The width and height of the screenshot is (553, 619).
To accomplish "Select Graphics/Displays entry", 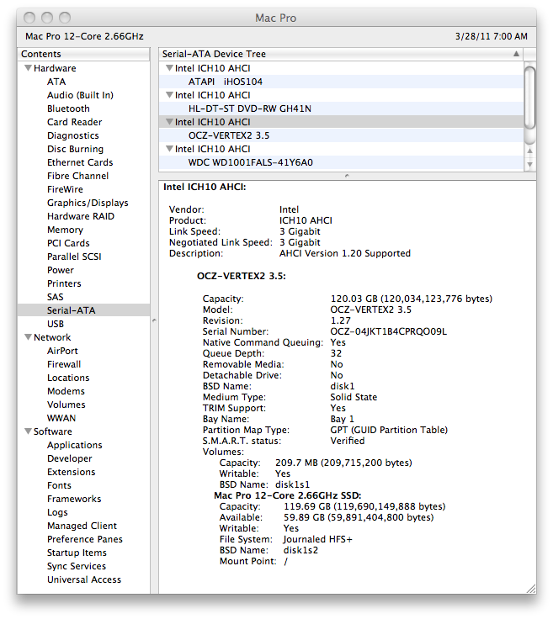I will (88, 203).
